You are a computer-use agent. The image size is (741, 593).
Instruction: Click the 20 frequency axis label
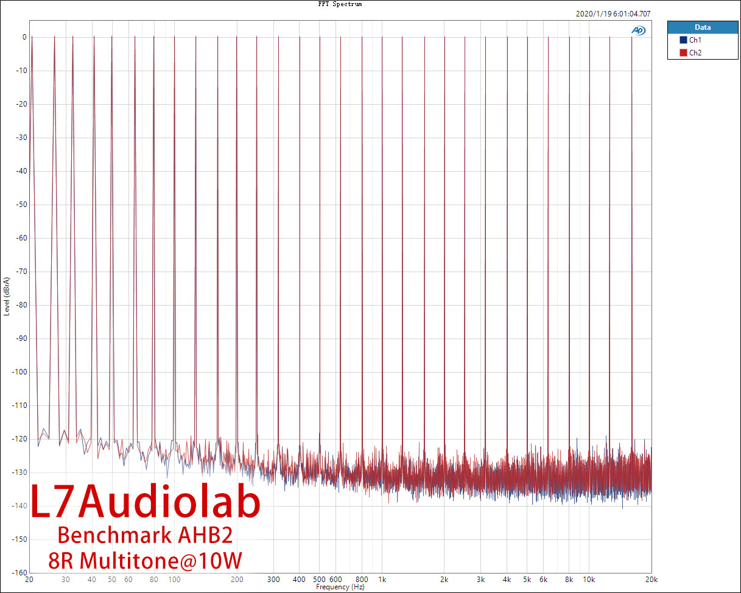[x=29, y=580]
